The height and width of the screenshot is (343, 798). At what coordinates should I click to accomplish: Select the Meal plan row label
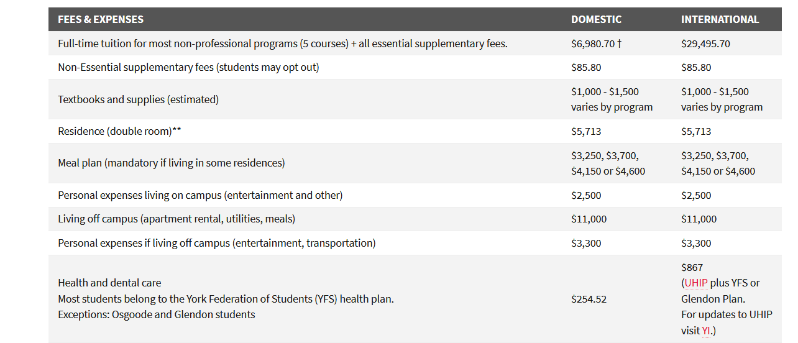[x=171, y=163]
